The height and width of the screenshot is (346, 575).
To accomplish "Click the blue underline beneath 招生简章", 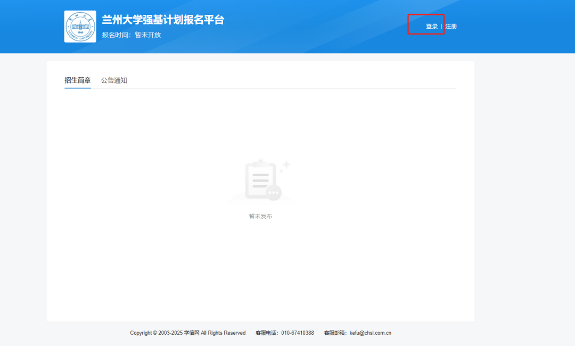I will tap(78, 88).
